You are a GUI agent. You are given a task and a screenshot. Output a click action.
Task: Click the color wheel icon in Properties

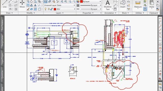78,2
